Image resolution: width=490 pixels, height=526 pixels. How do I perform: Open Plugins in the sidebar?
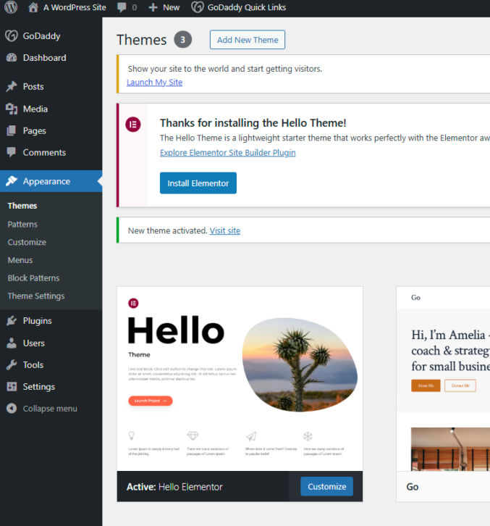coord(37,321)
